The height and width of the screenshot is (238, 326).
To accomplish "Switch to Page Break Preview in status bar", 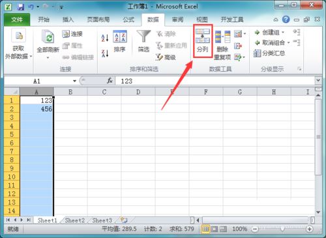I will tap(223, 229).
